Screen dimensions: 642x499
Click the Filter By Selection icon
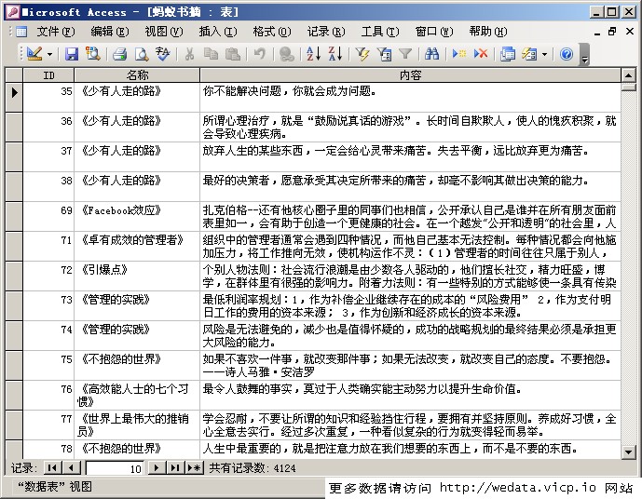(362, 54)
